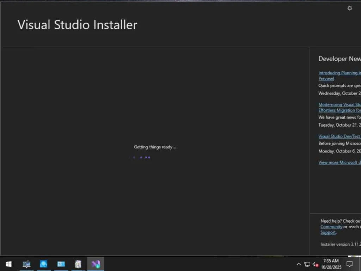
Task: Click the Visual Studio Installer taskbar icon
Action: point(96,264)
